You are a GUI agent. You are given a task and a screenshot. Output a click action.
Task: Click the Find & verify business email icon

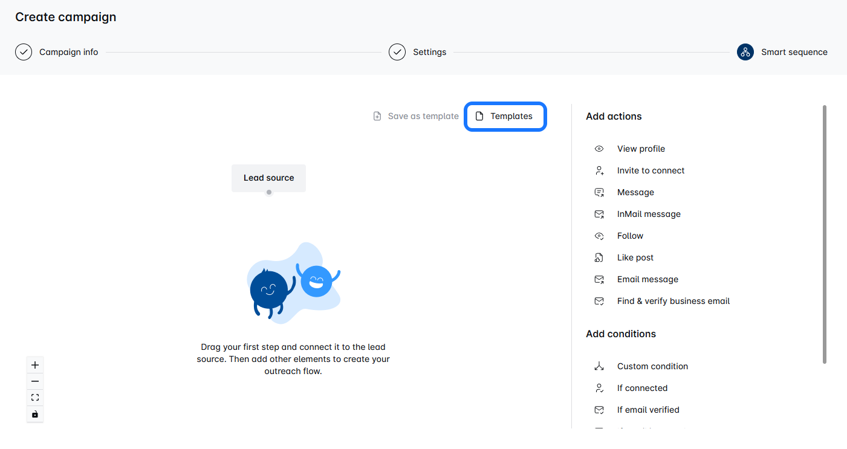599,301
